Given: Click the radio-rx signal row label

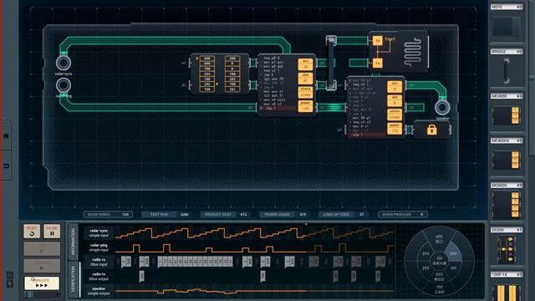Looking at the screenshot, I should 99,262.
